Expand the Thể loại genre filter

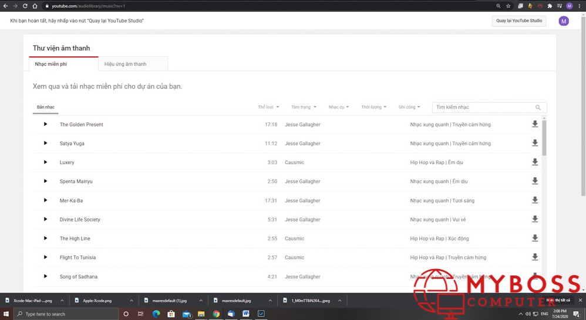(x=268, y=107)
